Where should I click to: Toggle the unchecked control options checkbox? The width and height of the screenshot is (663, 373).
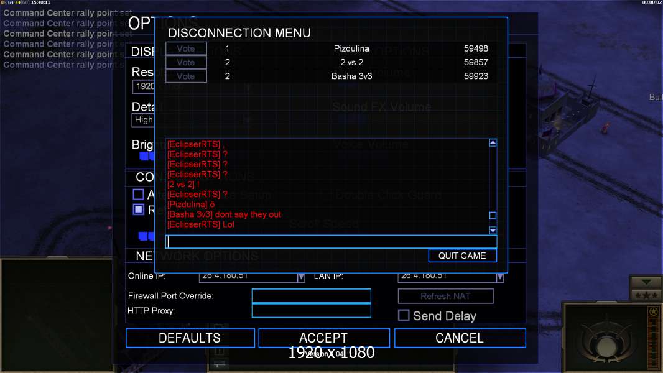coord(138,195)
